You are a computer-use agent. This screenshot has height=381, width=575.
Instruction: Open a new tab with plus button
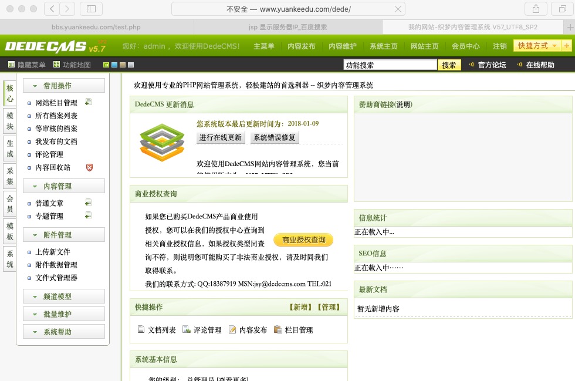point(570,27)
